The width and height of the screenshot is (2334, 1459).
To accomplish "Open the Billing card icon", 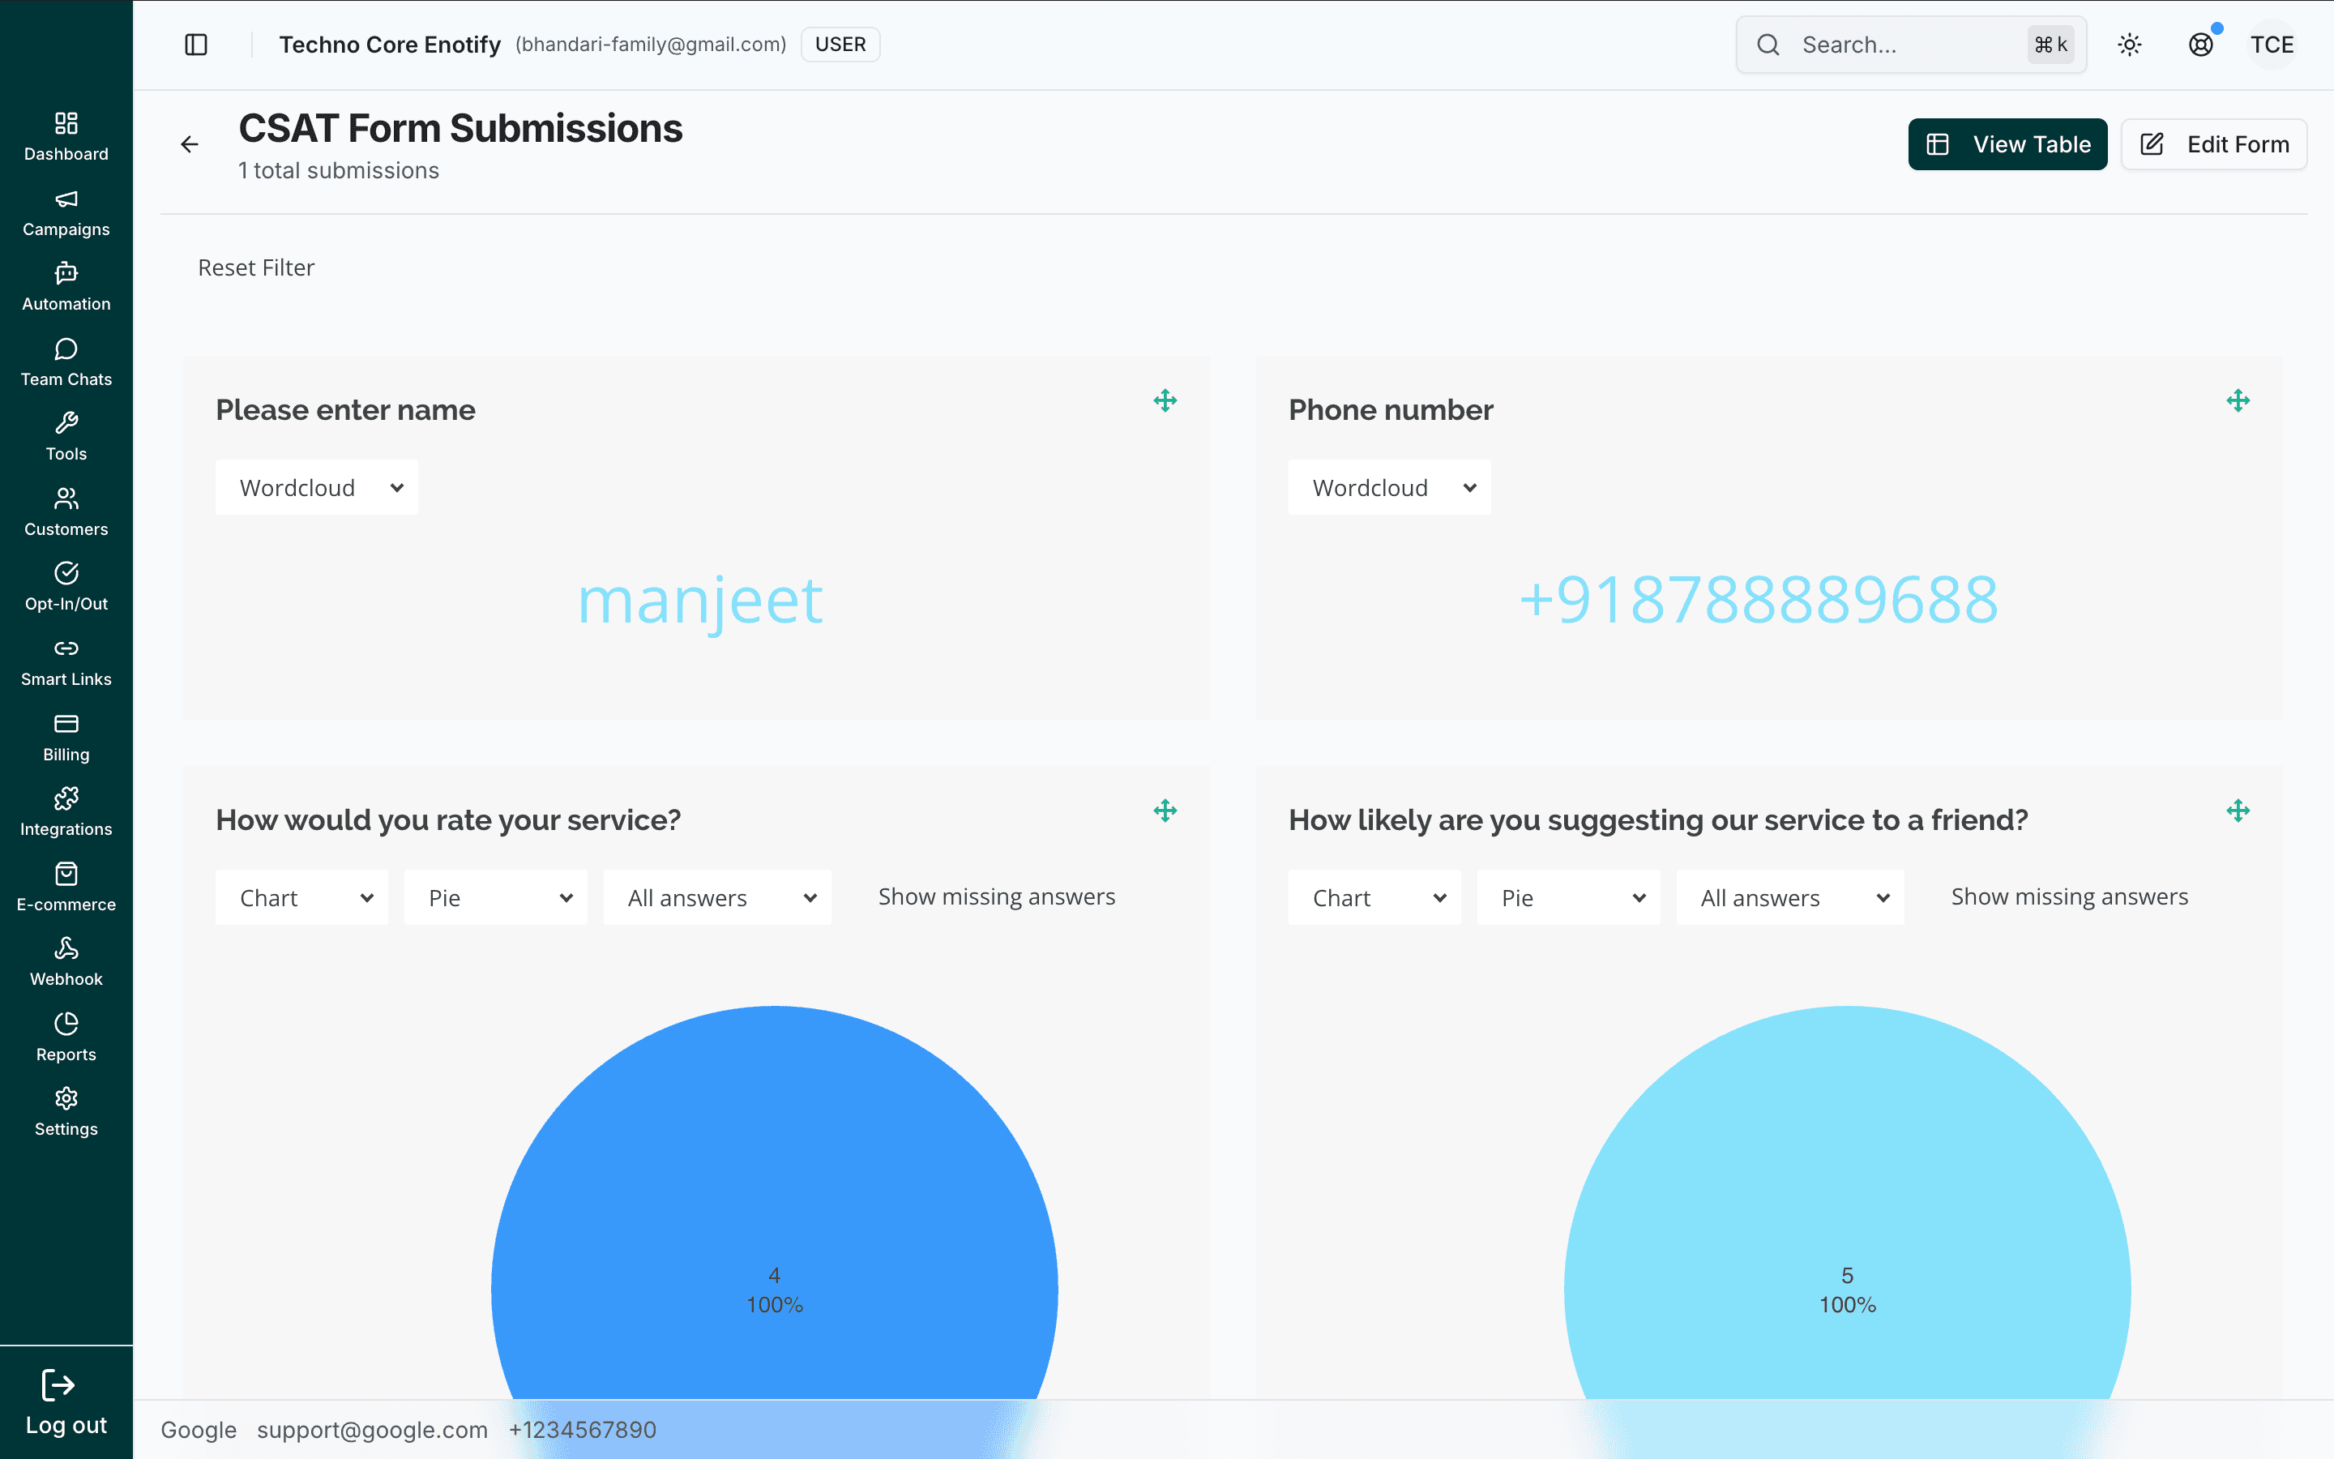I will [x=66, y=724].
